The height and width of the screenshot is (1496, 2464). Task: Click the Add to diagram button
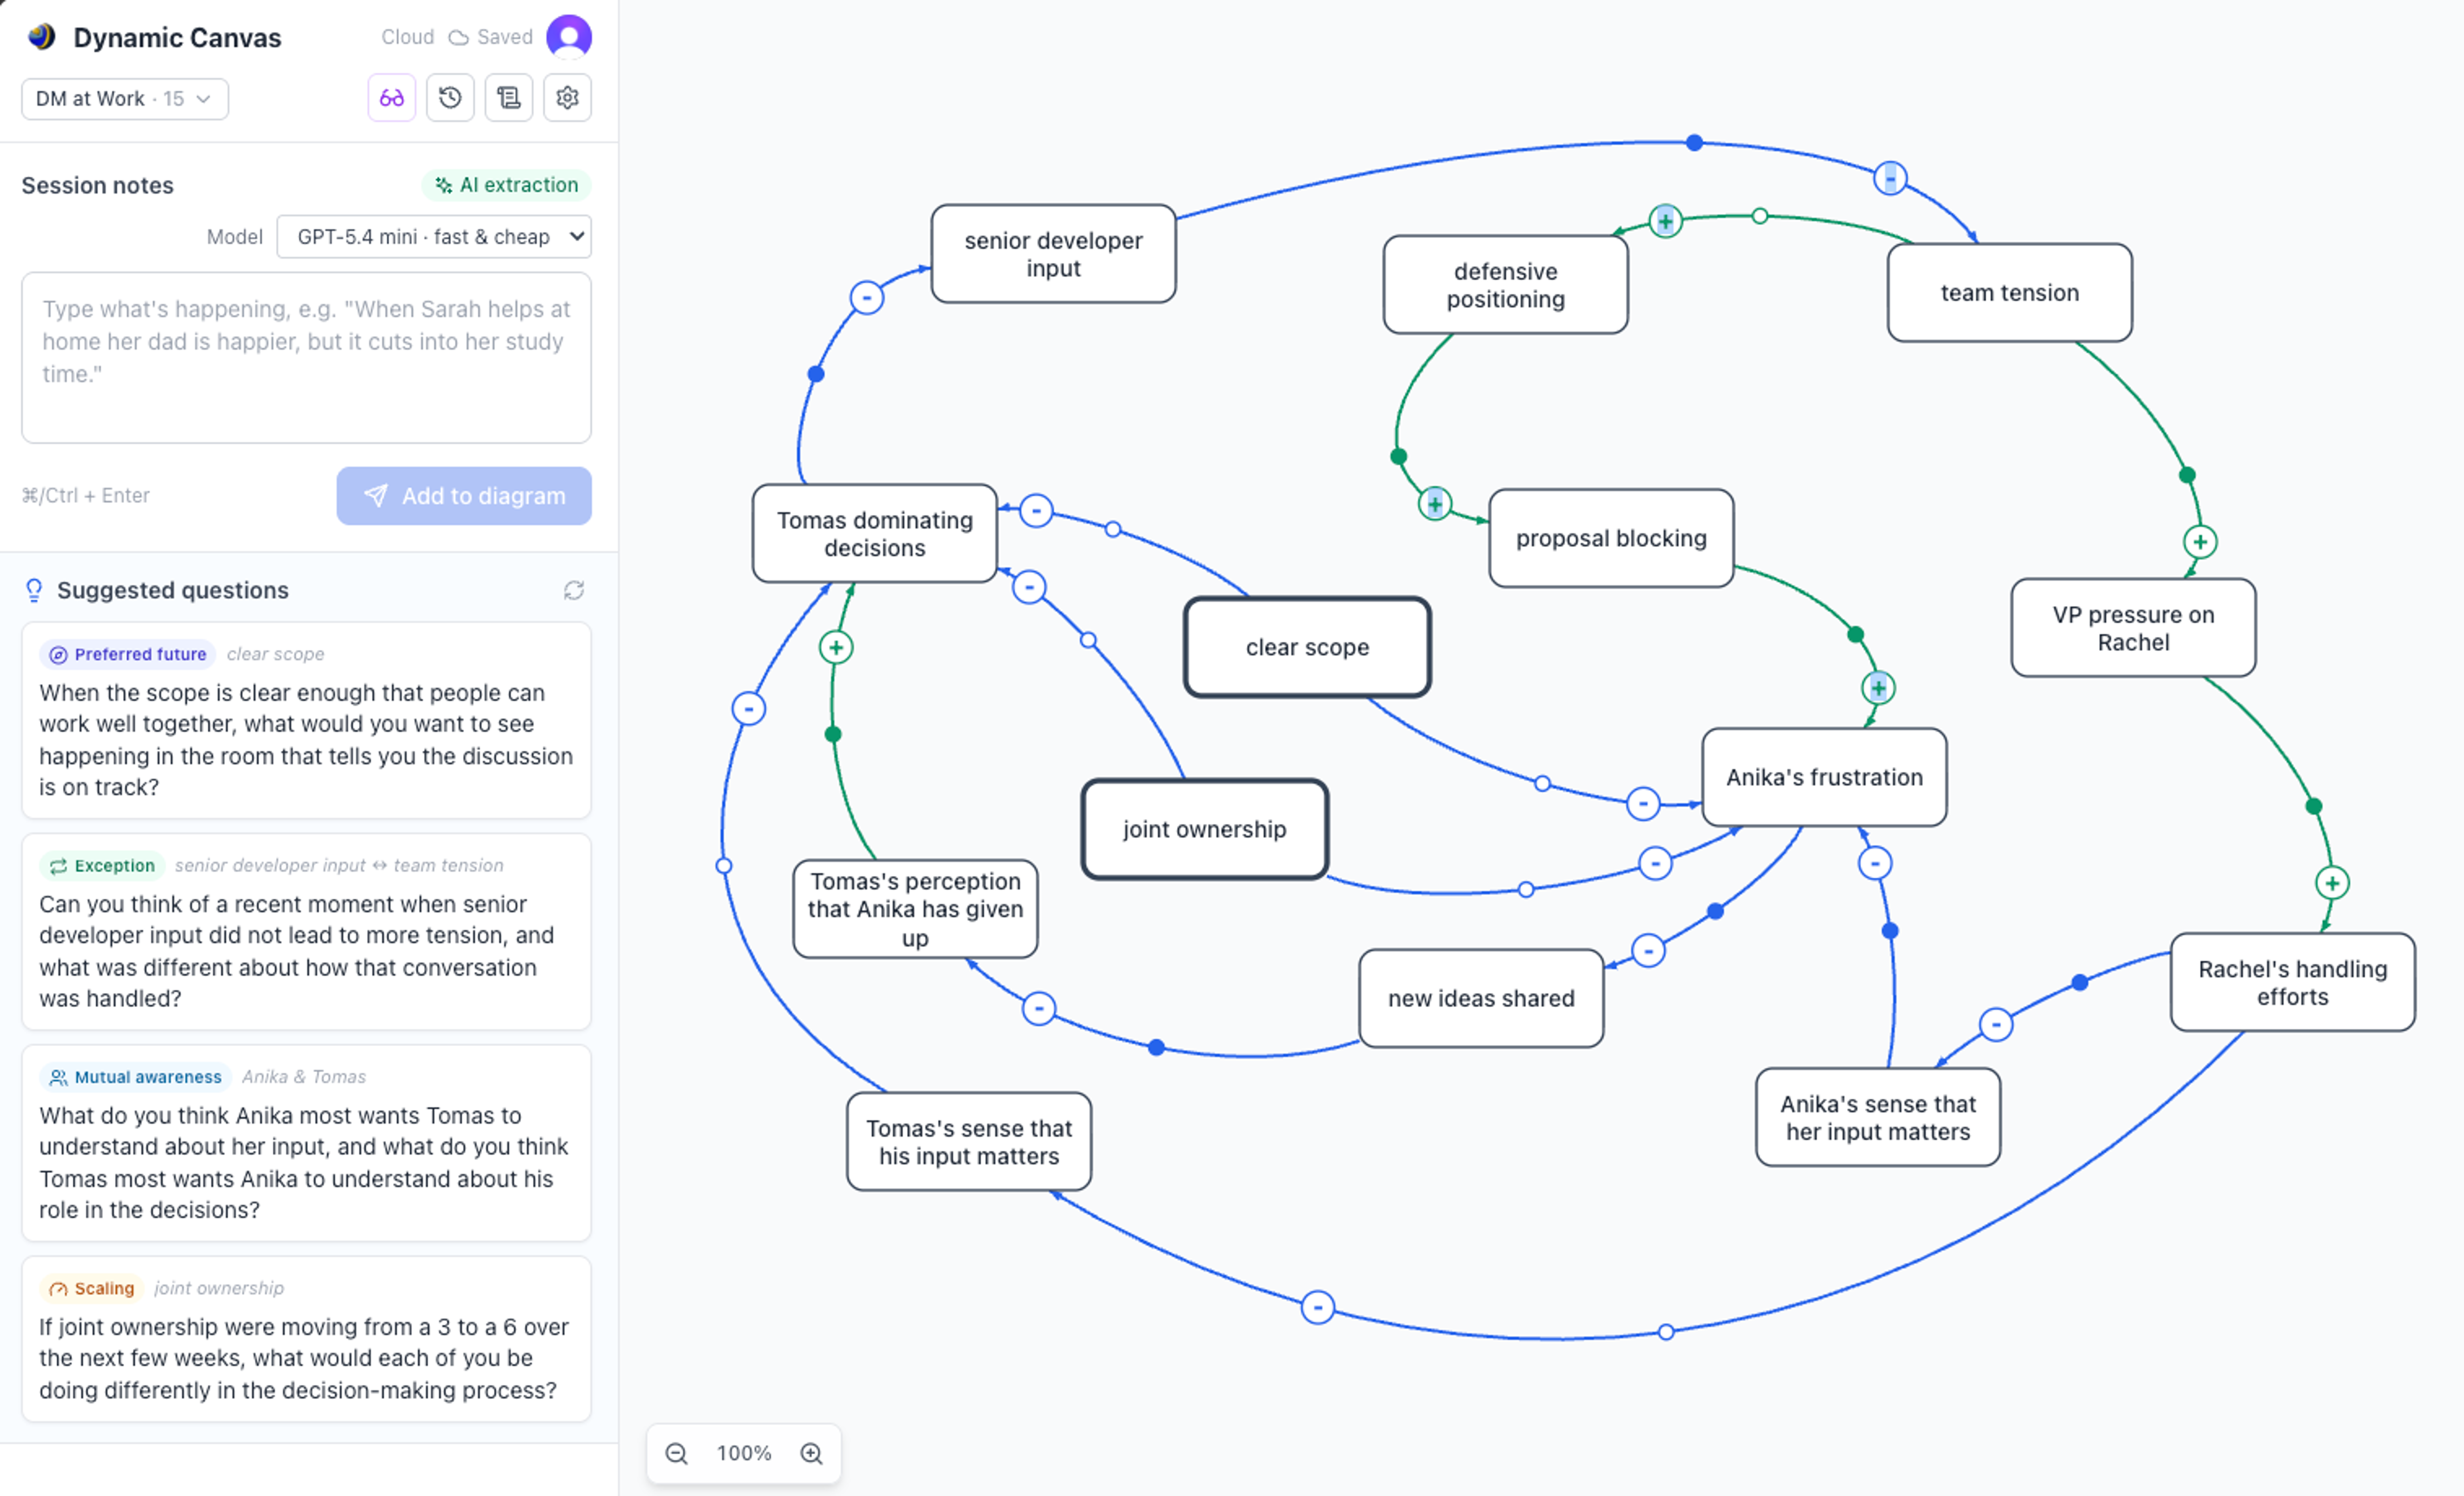(464, 496)
